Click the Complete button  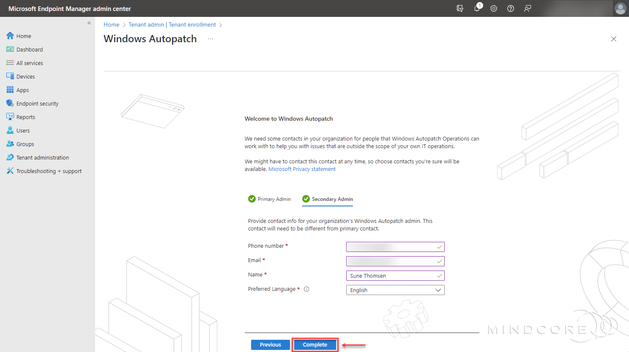click(x=315, y=344)
